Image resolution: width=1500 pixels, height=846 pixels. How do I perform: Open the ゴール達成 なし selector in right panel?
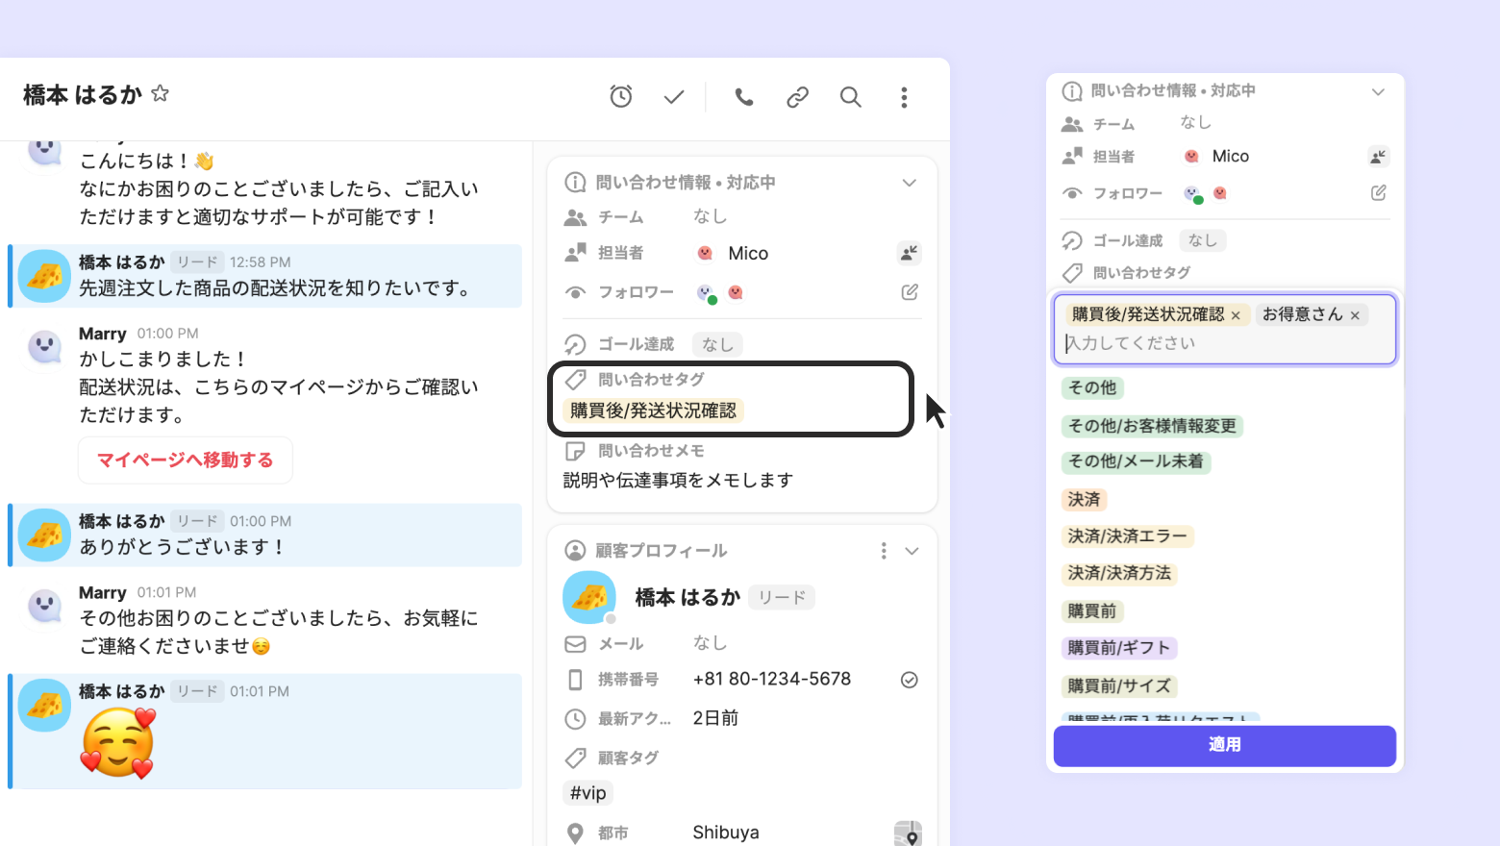coord(1202,240)
